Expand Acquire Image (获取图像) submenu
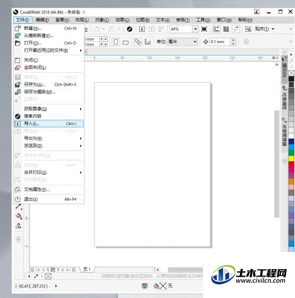 [x=49, y=109]
